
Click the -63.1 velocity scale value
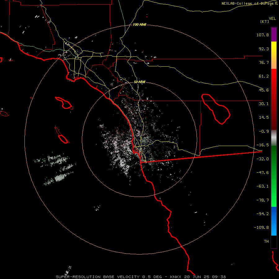tap(263, 186)
